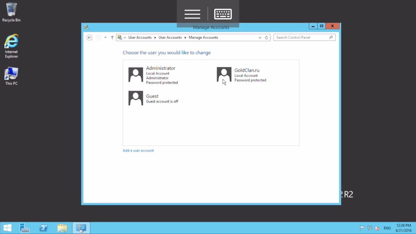Refresh the Manage Accounts page
Screen dimensions: 416x234
tap(266, 37)
